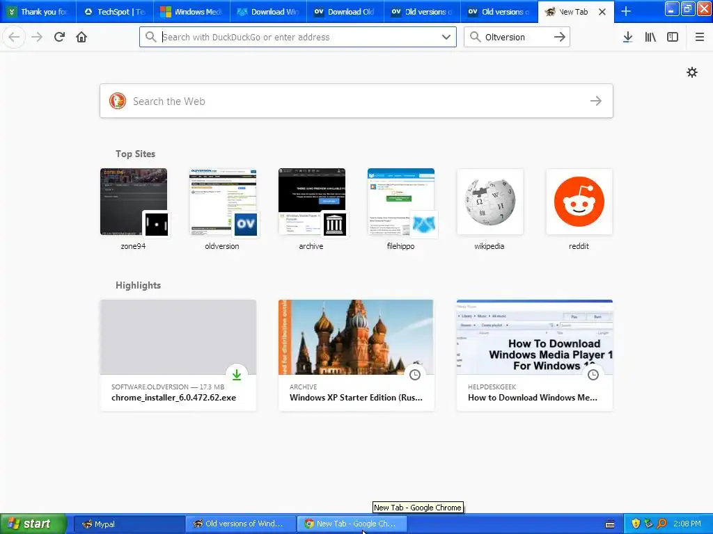Click the history clock on Archive card

415,375
